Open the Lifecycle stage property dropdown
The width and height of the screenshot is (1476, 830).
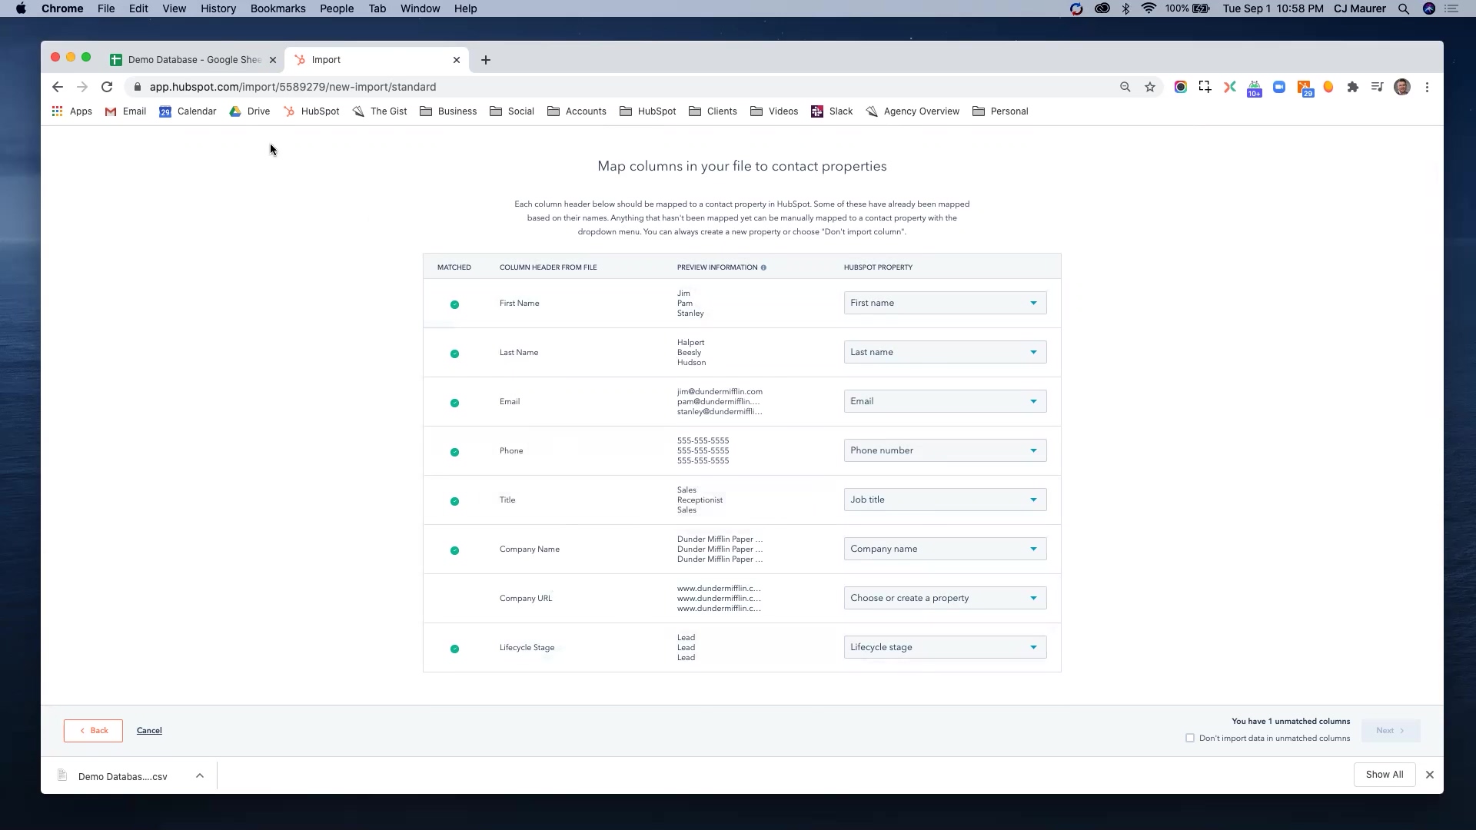point(945,647)
